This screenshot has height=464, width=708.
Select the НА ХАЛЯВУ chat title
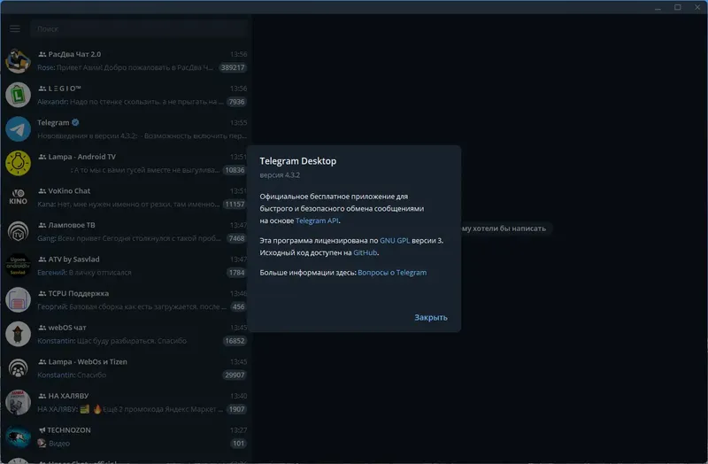68,396
